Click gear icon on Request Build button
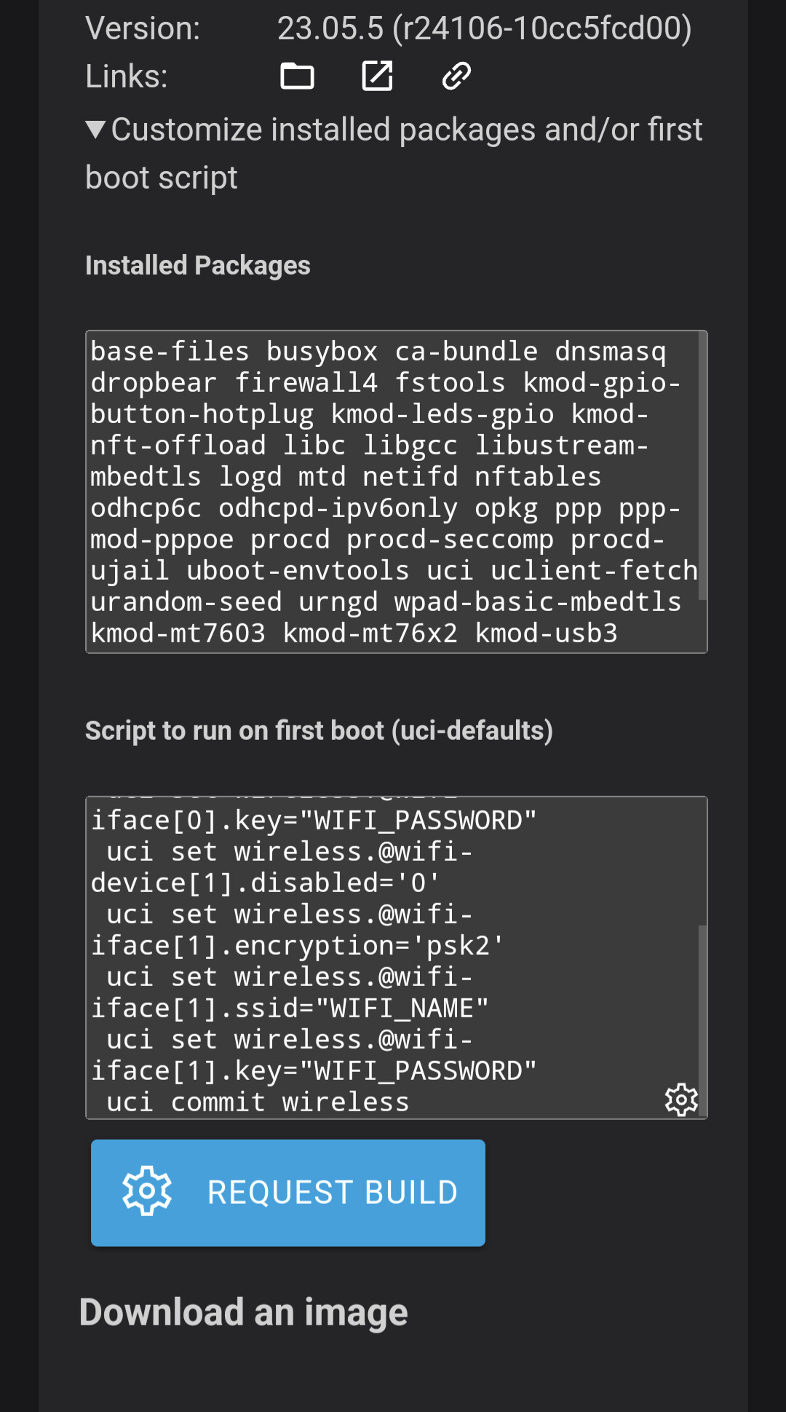Screen dimensions: 786x1412 [147, 1191]
